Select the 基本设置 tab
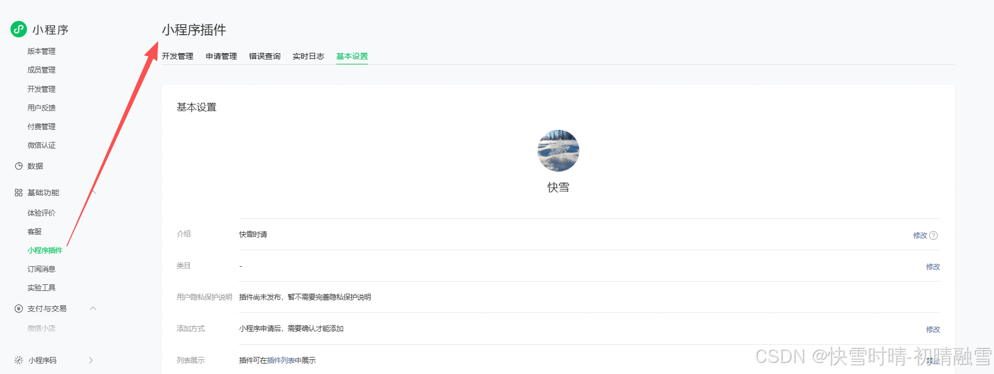 click(x=352, y=56)
